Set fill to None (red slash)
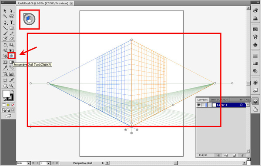Image resolution: width=261 pixels, height=166 pixels. point(13,105)
